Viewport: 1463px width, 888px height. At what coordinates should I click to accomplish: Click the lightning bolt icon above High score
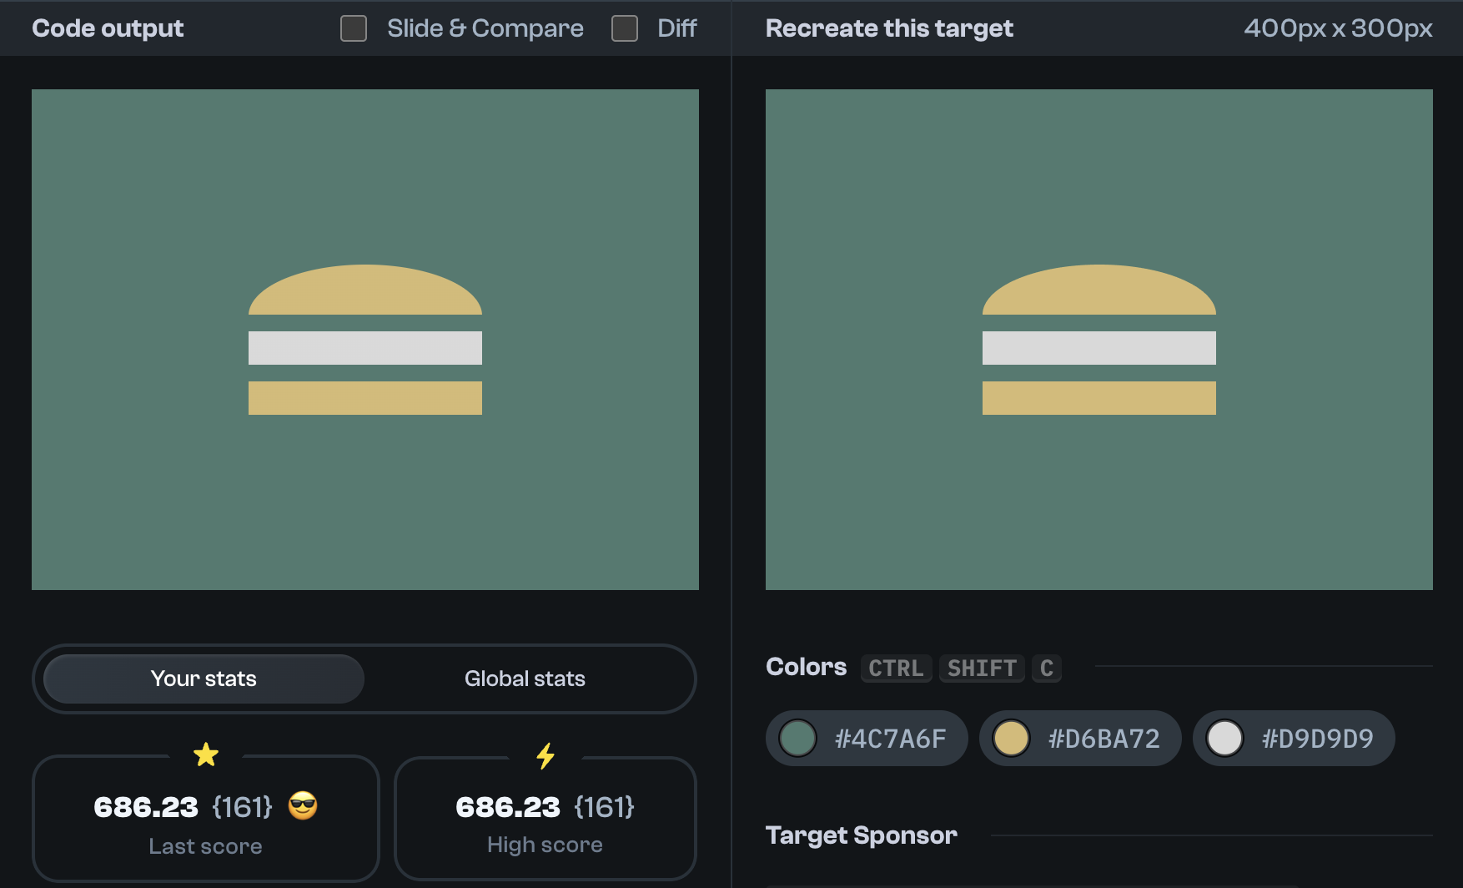pos(545,756)
